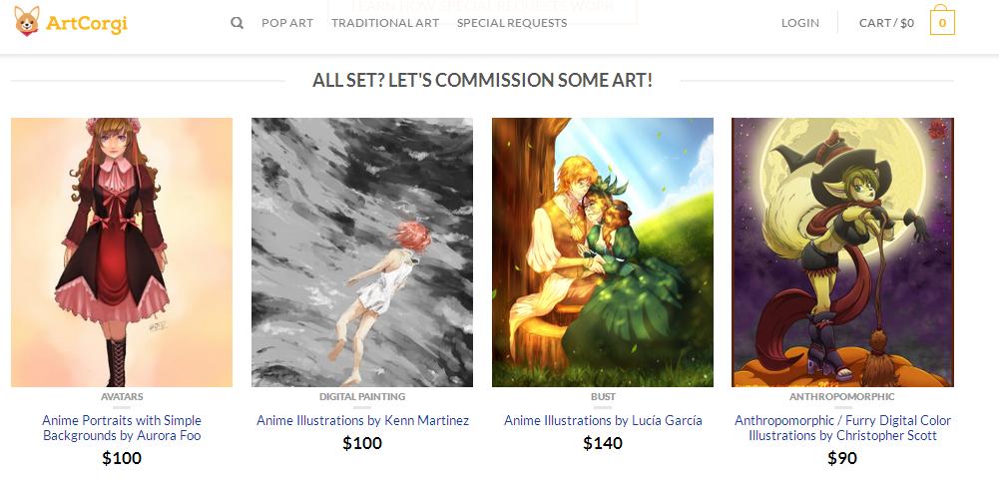Click the ArtCorgi corgi logo icon
999x484 pixels.
[x=27, y=22]
